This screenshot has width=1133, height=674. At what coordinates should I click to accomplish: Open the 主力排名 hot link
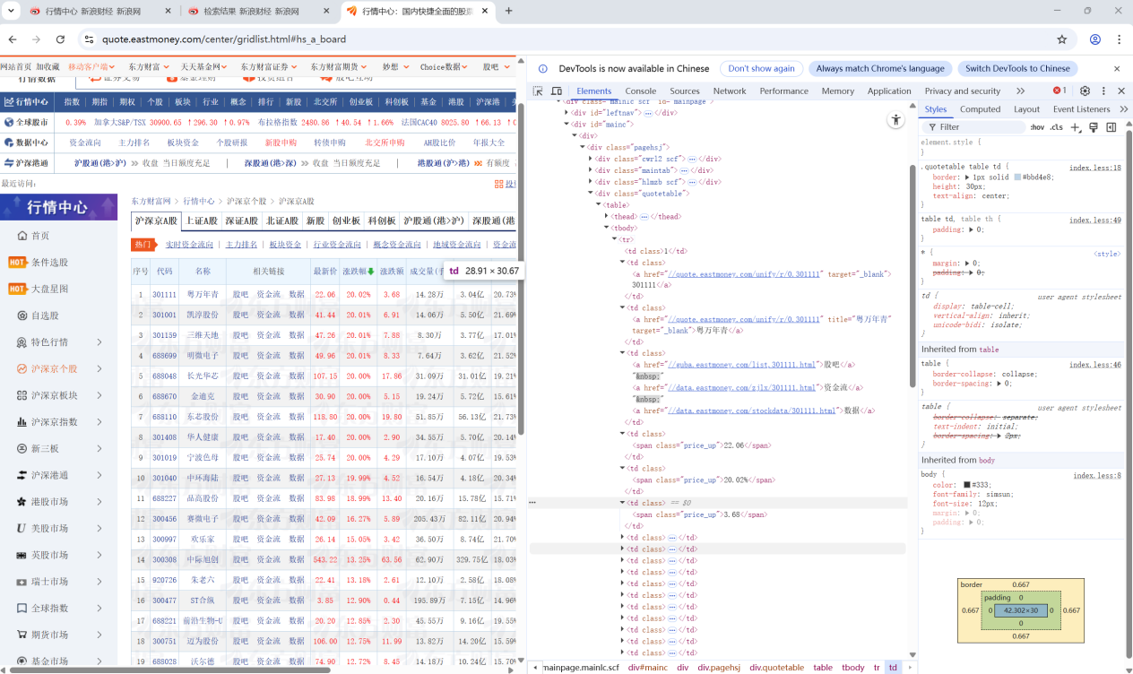point(241,245)
